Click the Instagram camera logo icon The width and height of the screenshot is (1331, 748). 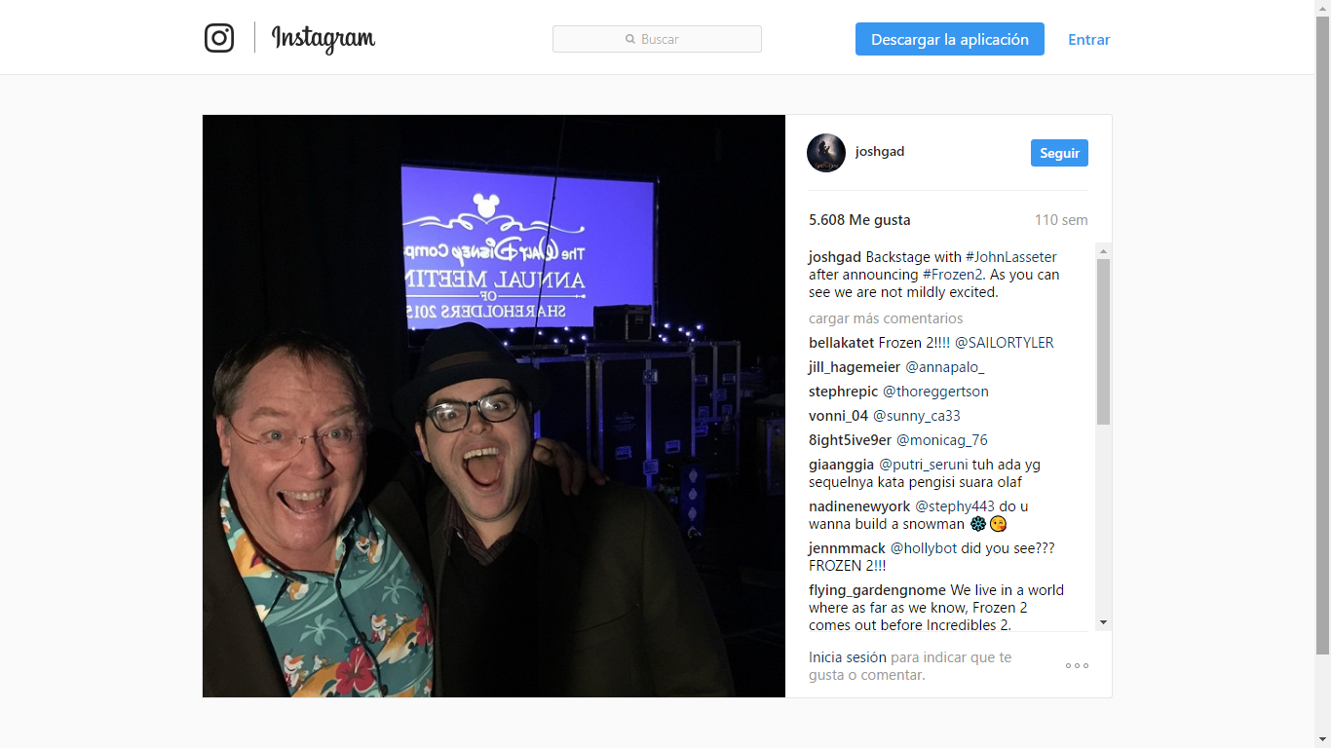click(x=219, y=38)
